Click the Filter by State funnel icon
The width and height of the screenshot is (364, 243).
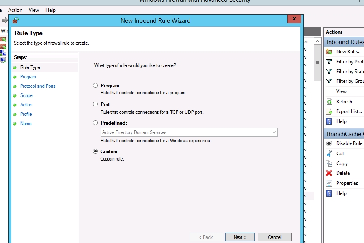pyautogui.click(x=329, y=72)
